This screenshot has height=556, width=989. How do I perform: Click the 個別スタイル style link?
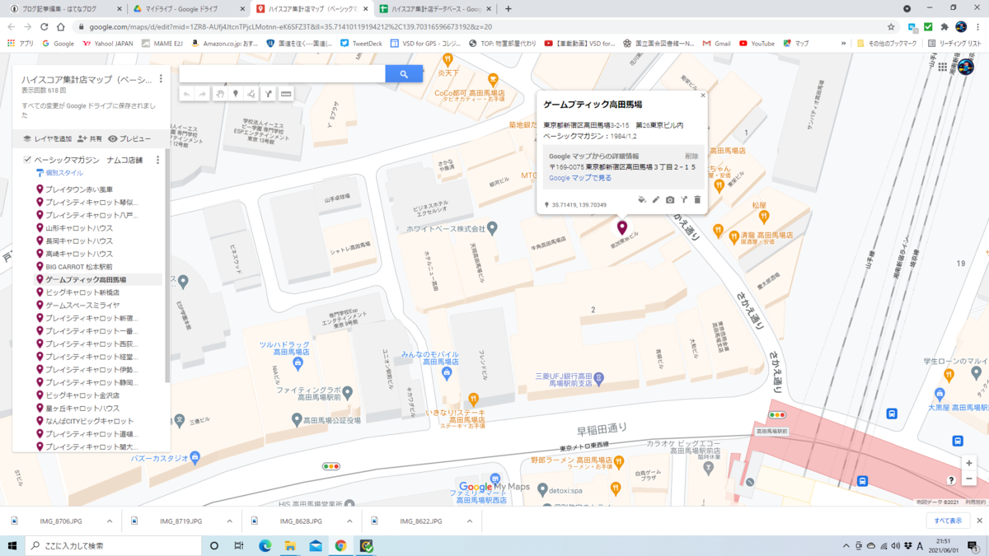64,173
